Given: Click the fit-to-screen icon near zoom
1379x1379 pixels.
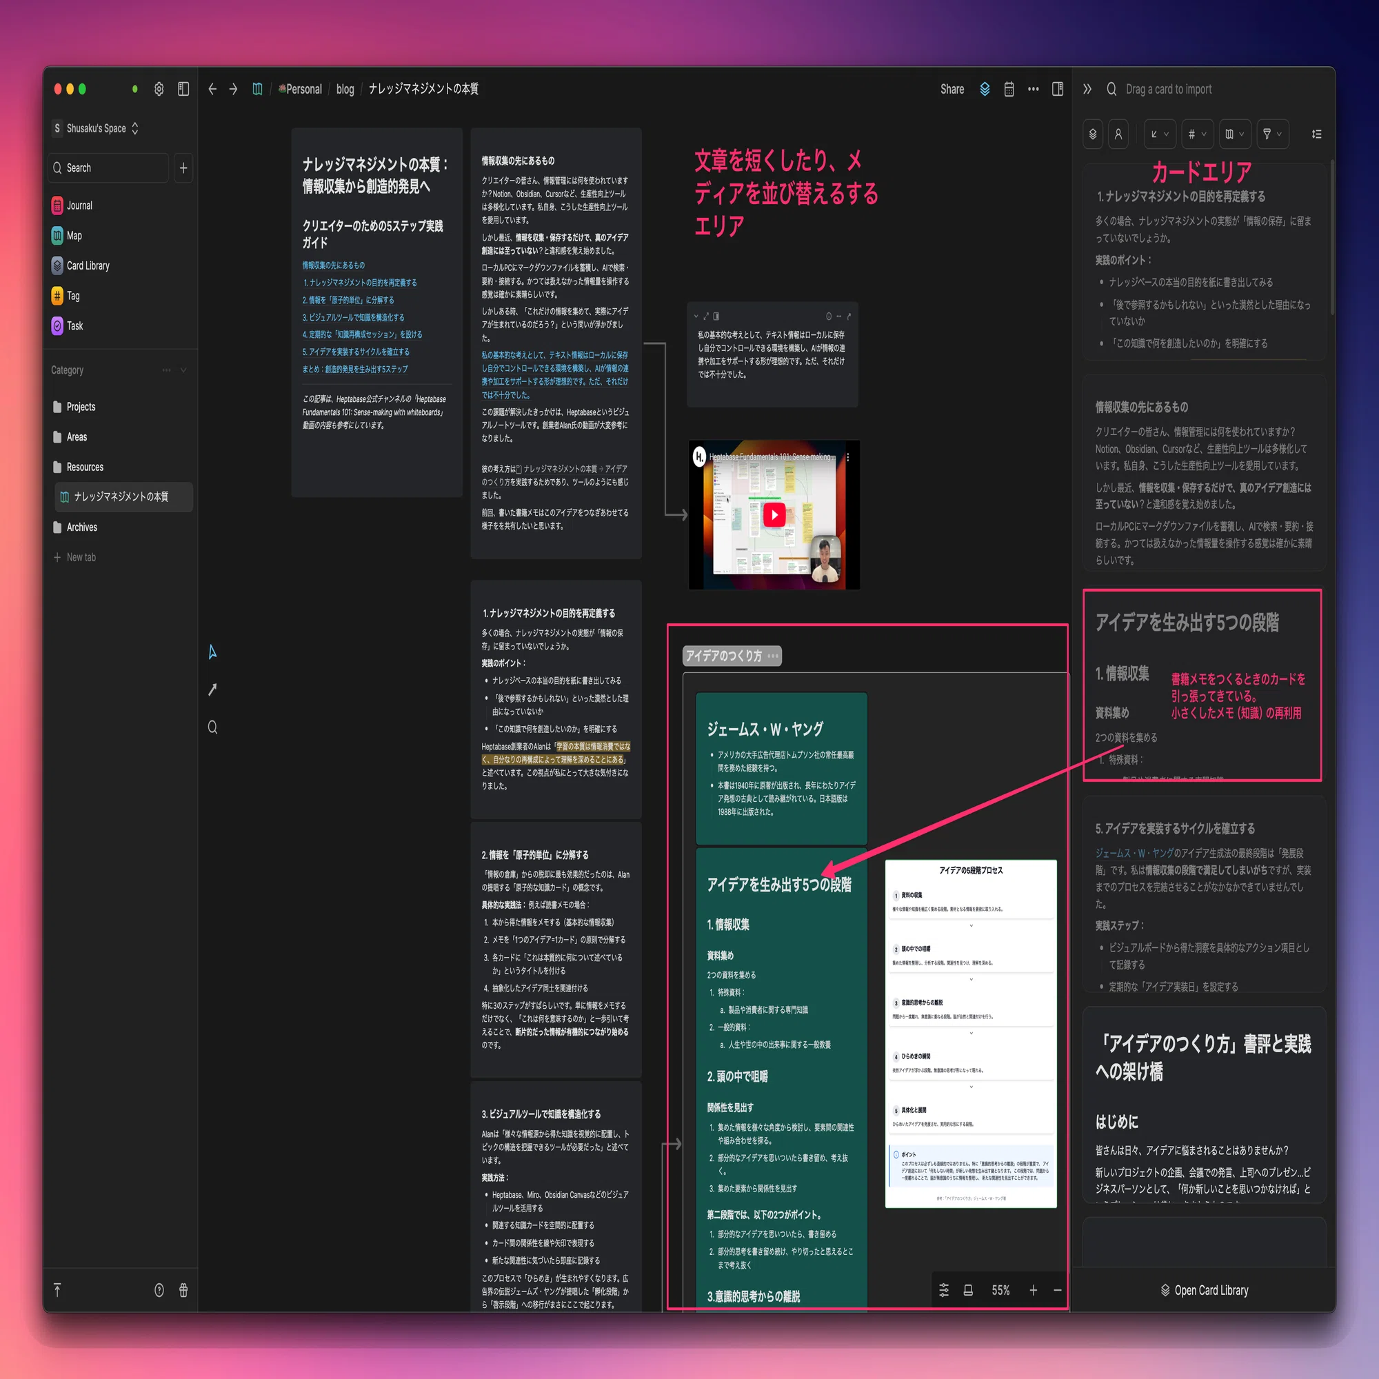Looking at the screenshot, I should [x=968, y=1290].
